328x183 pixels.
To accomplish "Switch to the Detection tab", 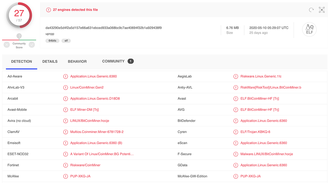I will click(22, 61).
